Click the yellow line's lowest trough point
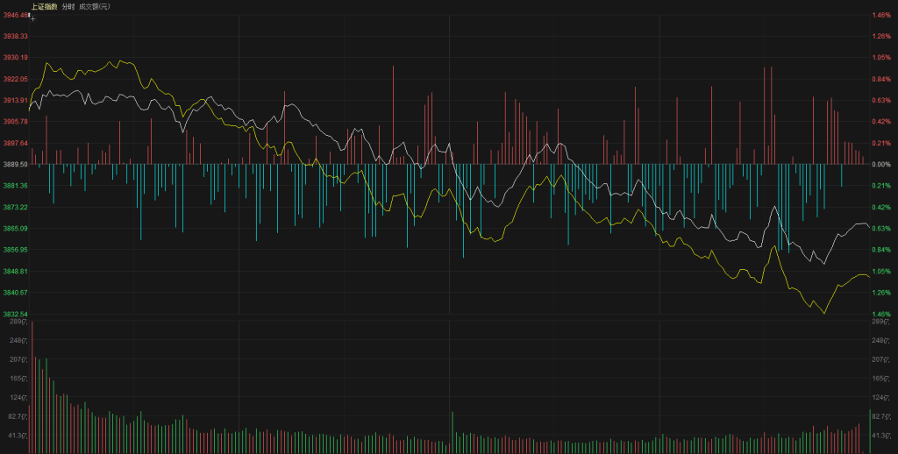 824,313
